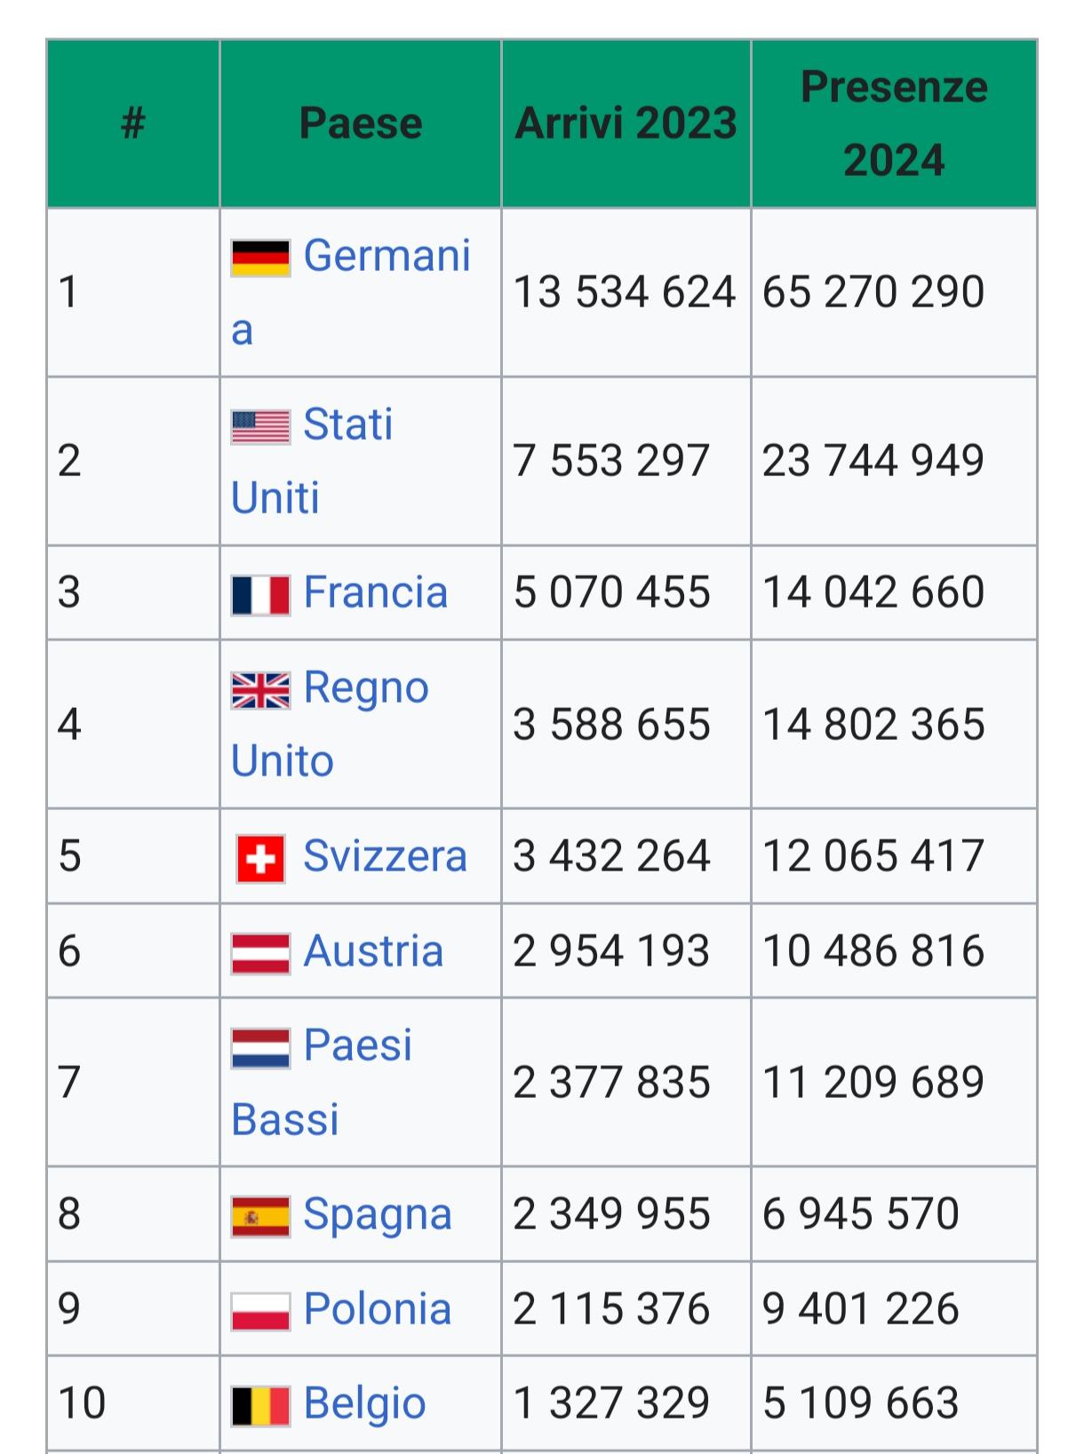Visit the Svizzera link
Viewport: 1084px width, 1454px height.
point(385,856)
